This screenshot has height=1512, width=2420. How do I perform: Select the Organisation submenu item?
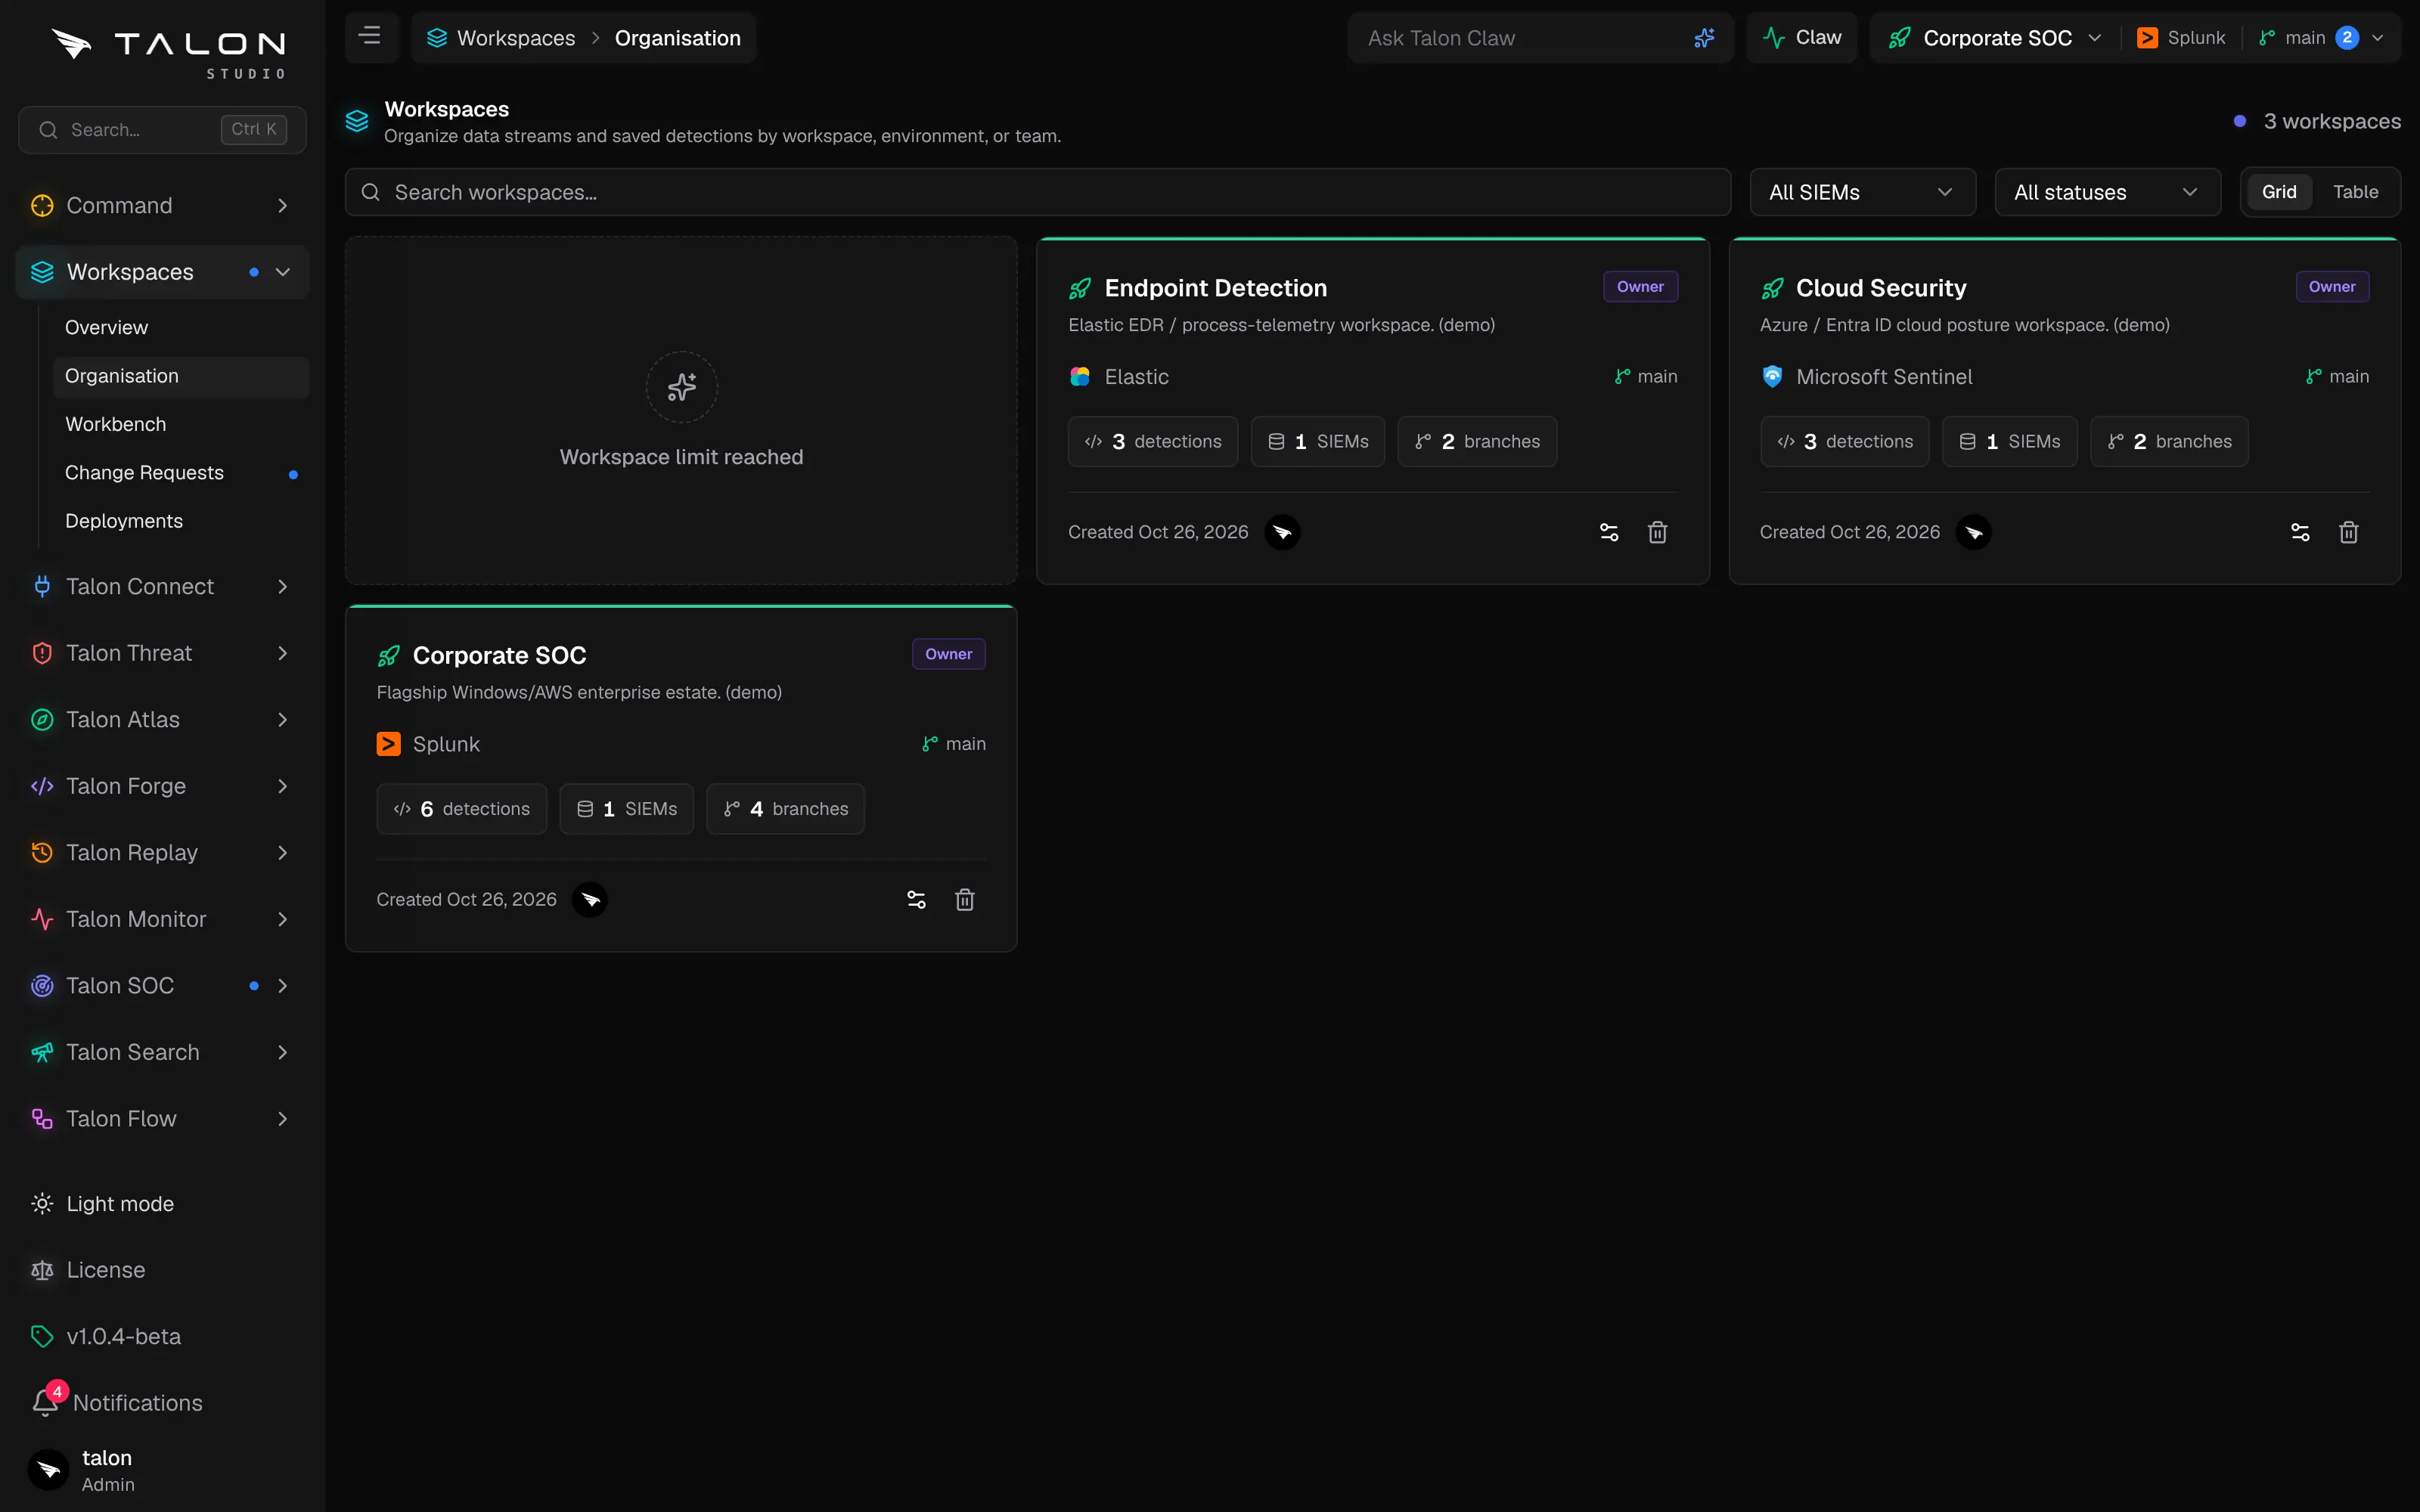(x=181, y=376)
